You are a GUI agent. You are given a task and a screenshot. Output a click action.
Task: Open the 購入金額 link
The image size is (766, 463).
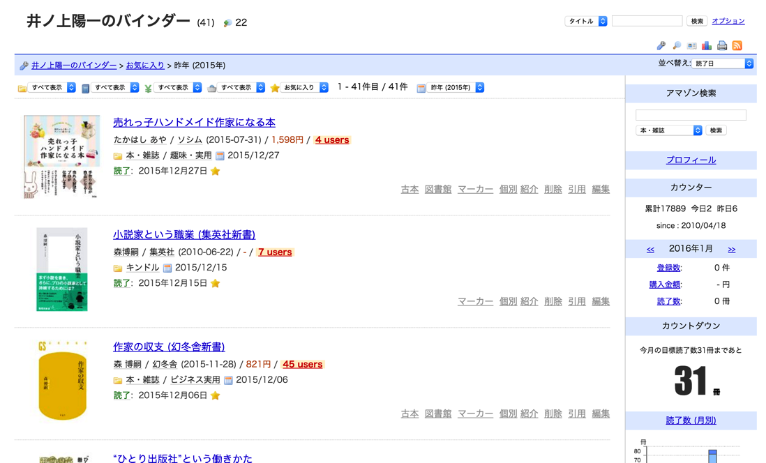pyautogui.click(x=664, y=284)
